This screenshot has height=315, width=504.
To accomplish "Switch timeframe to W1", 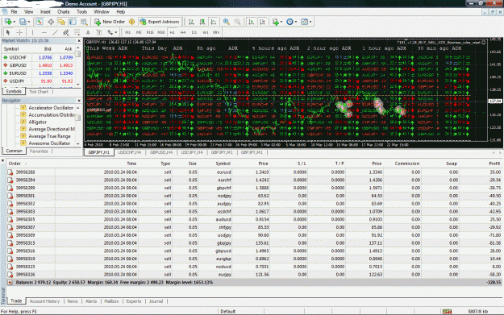I will point(205,32).
